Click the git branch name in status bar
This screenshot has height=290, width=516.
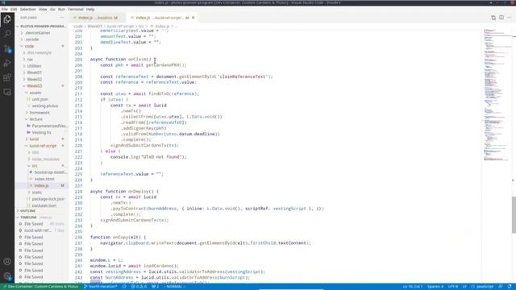point(100,287)
